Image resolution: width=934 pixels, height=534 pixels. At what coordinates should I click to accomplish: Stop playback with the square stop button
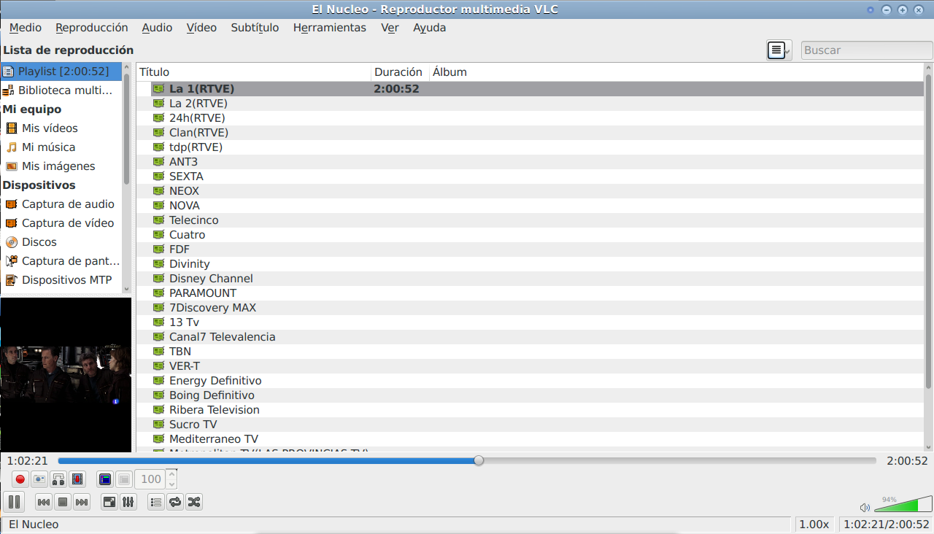click(63, 502)
